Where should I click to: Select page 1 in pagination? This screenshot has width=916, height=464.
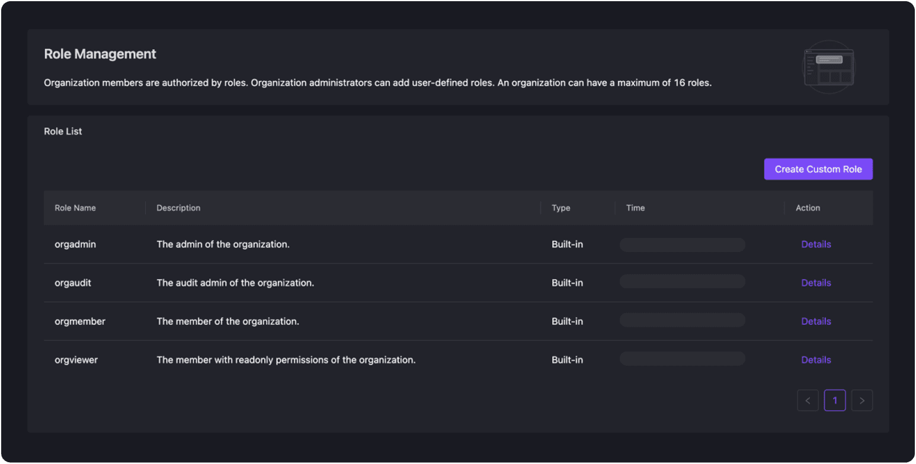(834, 401)
